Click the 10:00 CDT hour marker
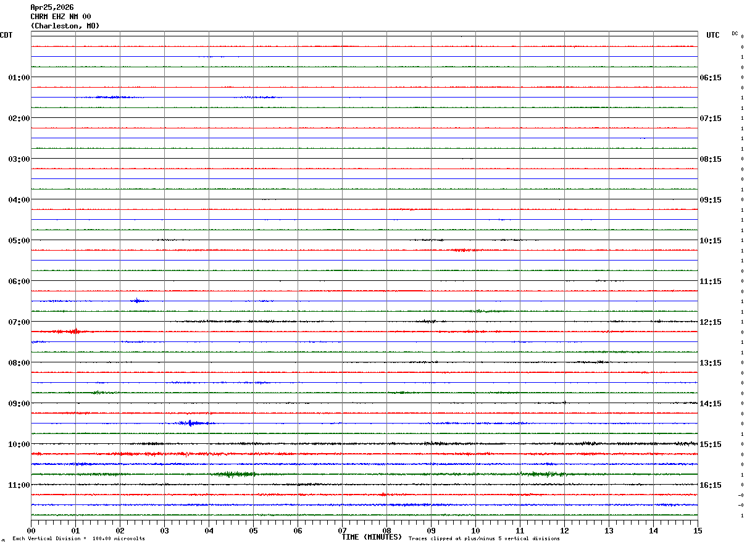Image resolution: width=747 pixels, height=547 pixels. [19, 445]
